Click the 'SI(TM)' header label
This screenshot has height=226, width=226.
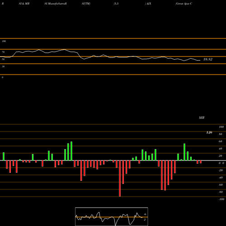(x=86, y=4)
